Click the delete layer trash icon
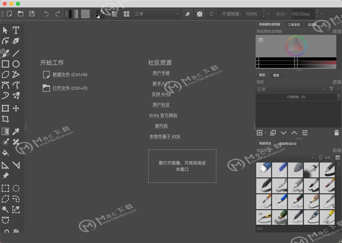This screenshot has height=243, width=342. click(x=336, y=132)
